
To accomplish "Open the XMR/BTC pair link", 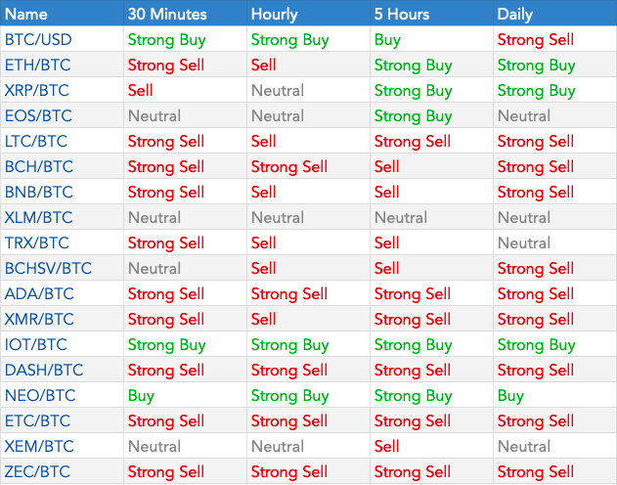I will [39, 319].
